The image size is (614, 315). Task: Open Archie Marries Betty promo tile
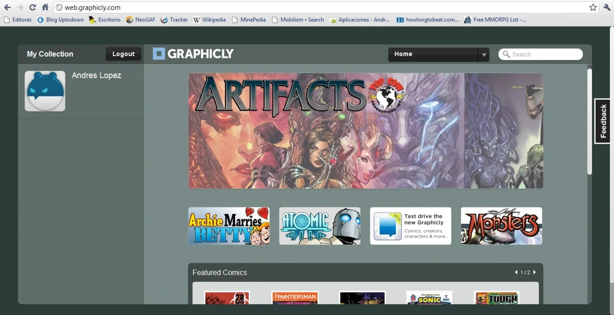tap(229, 226)
